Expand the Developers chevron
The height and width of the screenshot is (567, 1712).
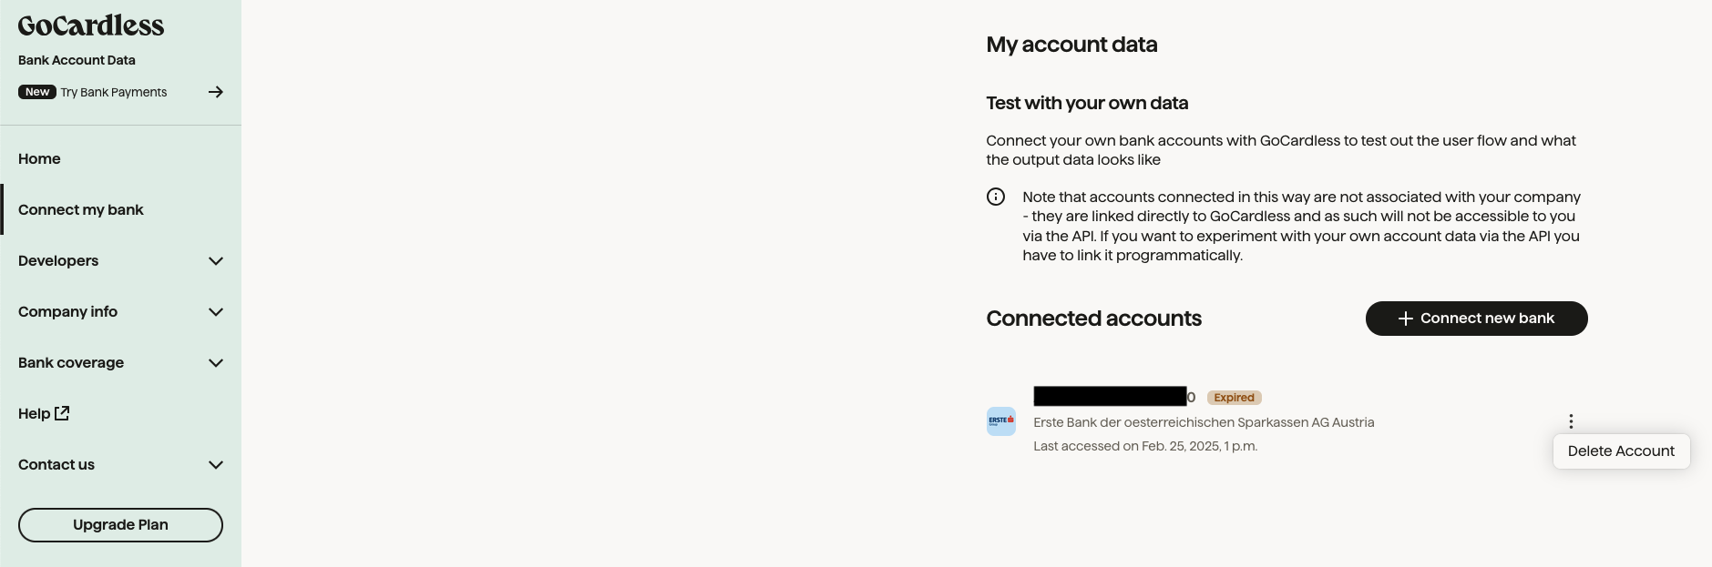click(x=216, y=261)
